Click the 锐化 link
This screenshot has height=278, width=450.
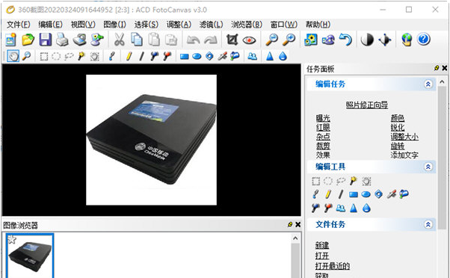(398, 127)
